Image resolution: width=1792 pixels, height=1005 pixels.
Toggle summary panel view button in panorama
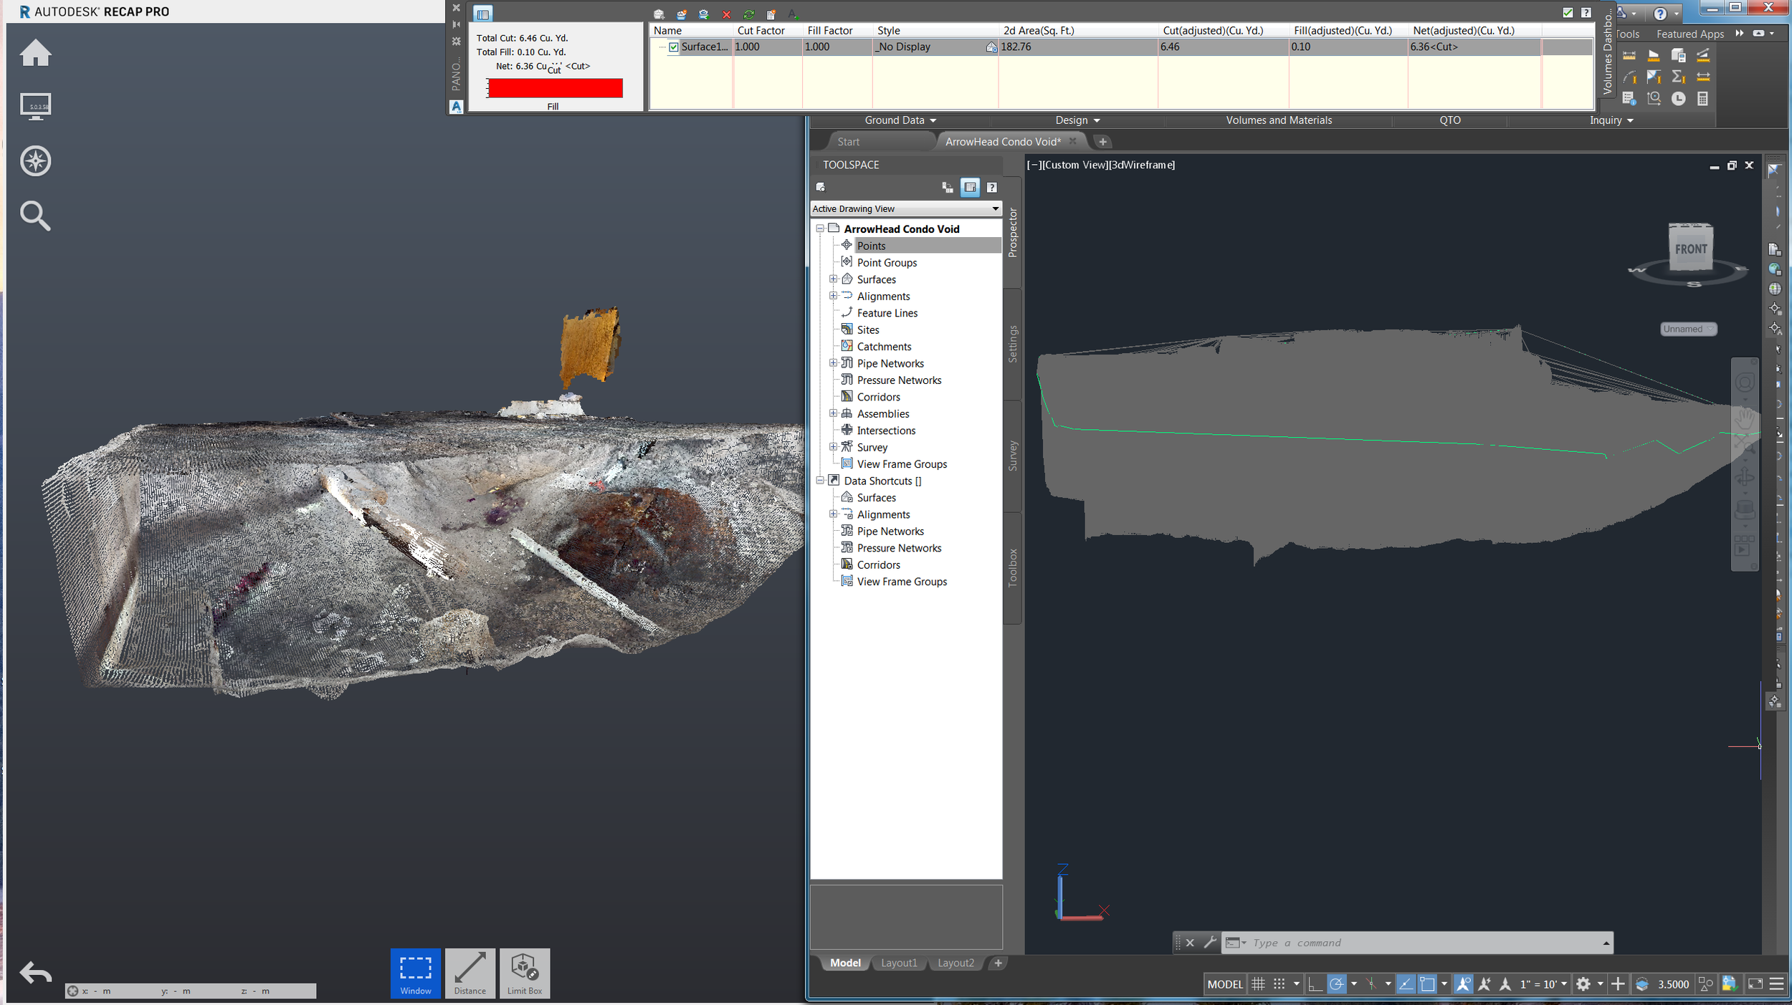tap(483, 14)
